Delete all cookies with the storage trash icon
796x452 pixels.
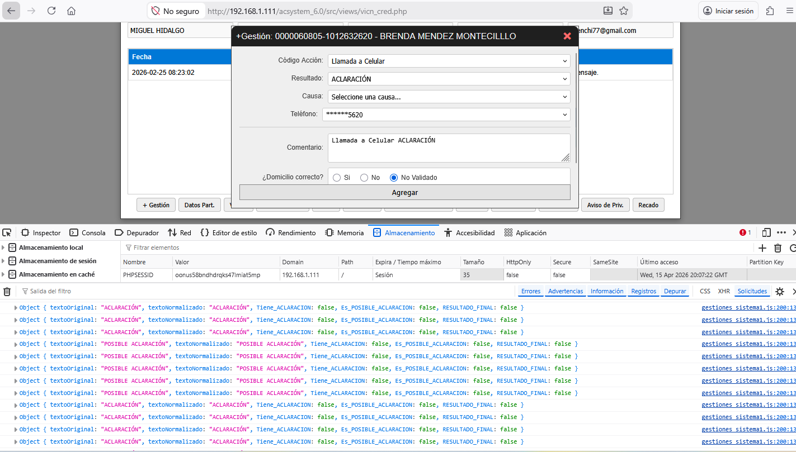click(778, 248)
